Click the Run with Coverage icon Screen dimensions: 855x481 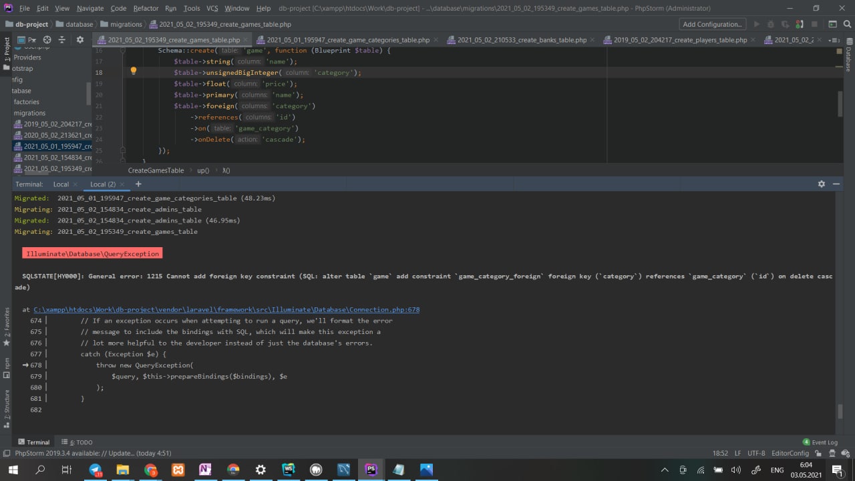point(787,24)
